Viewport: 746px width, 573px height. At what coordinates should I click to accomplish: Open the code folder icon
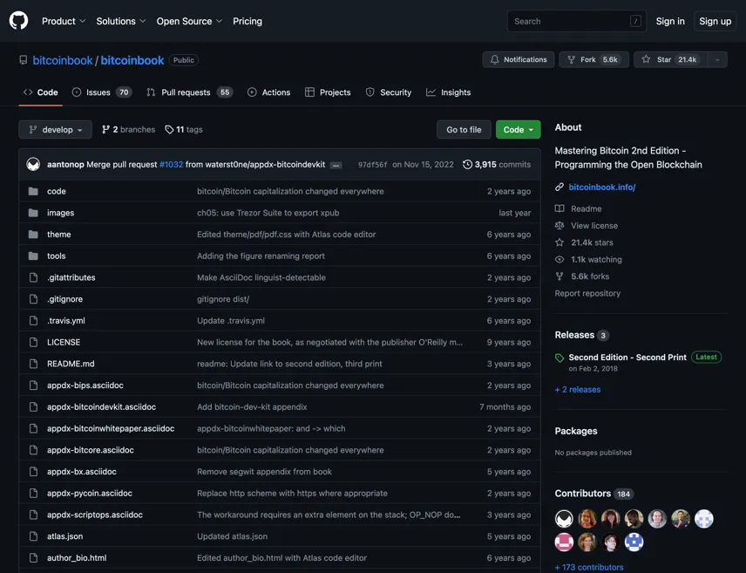33,191
